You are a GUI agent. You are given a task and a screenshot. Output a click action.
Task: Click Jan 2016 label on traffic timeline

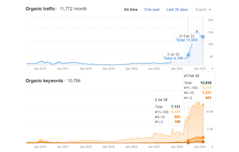[40, 69]
